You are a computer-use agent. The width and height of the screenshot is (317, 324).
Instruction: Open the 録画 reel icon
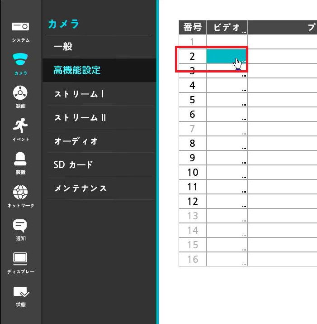coord(20,92)
